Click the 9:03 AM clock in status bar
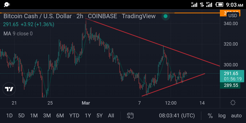The image size is (246, 123). [234, 5]
